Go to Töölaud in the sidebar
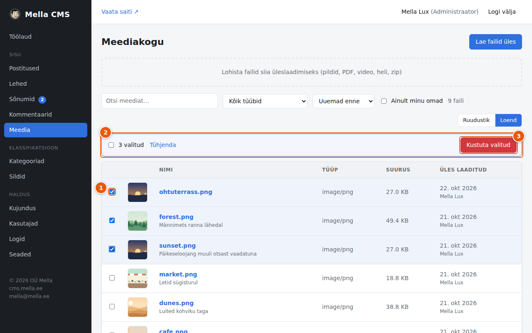Image resolution: width=532 pixels, height=333 pixels. (x=46, y=37)
